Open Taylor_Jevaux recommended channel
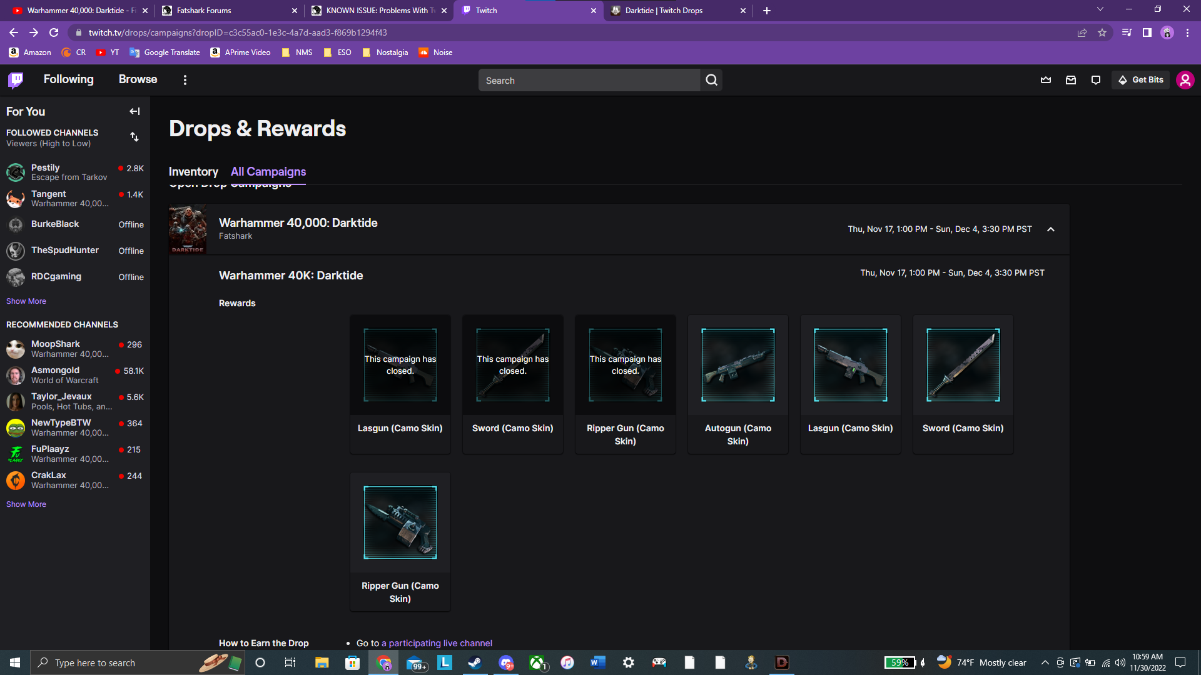The width and height of the screenshot is (1201, 675). point(75,401)
